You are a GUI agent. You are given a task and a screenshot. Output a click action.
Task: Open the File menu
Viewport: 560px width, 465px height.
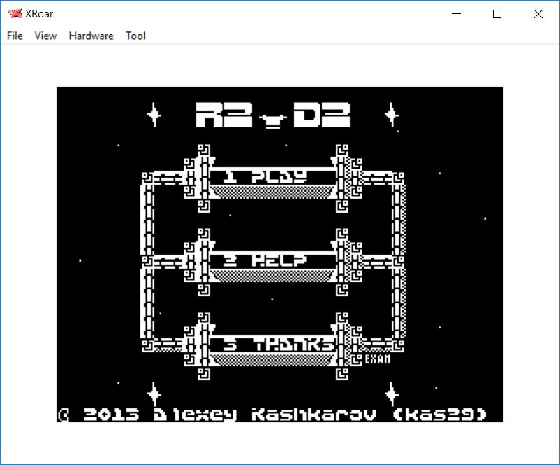pos(15,36)
